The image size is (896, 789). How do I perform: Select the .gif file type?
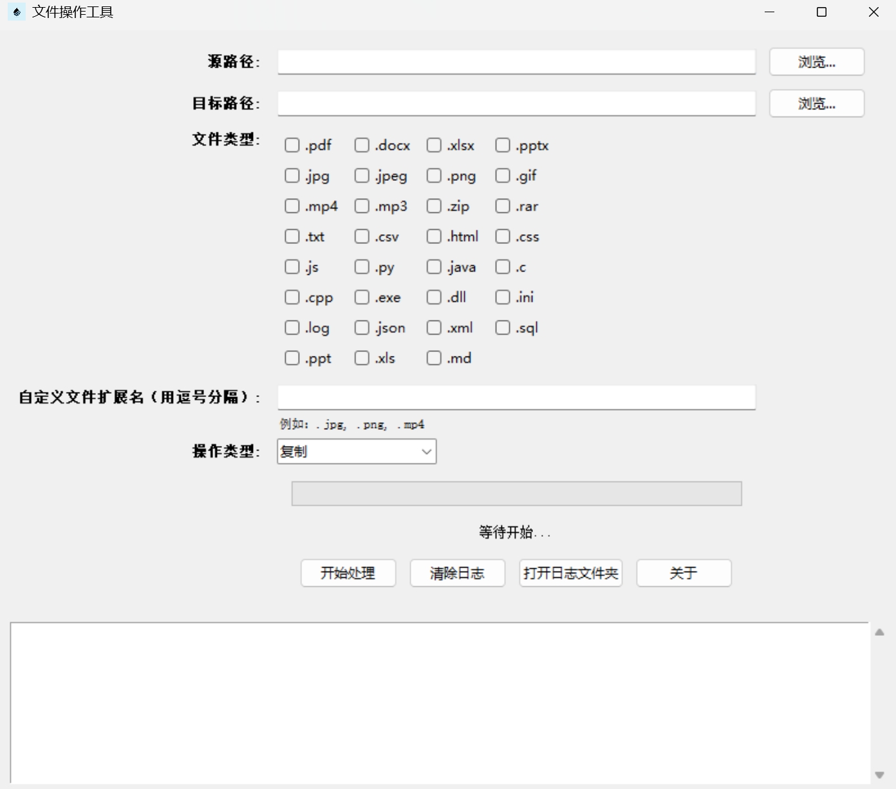click(503, 176)
